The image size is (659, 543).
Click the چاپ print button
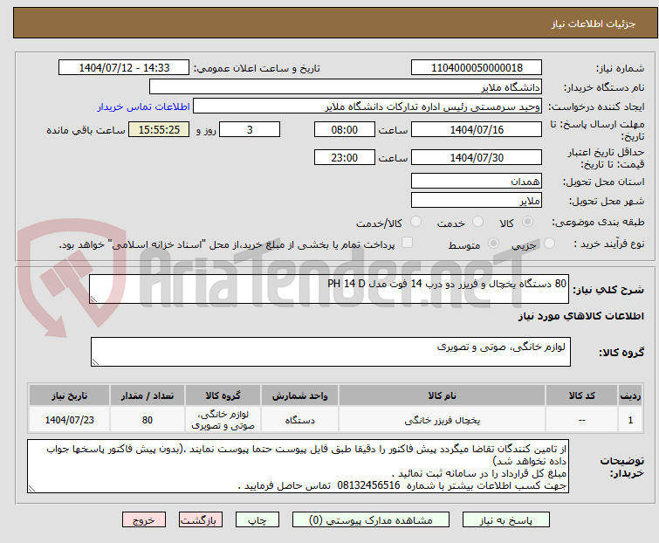(x=257, y=520)
